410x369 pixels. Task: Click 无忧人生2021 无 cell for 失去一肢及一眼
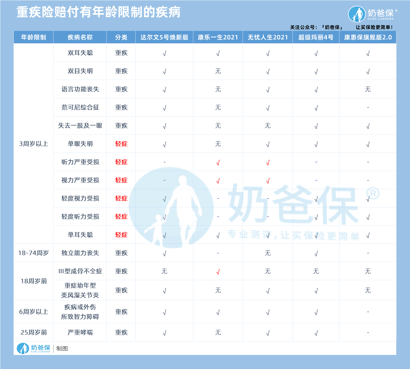[x=268, y=125]
